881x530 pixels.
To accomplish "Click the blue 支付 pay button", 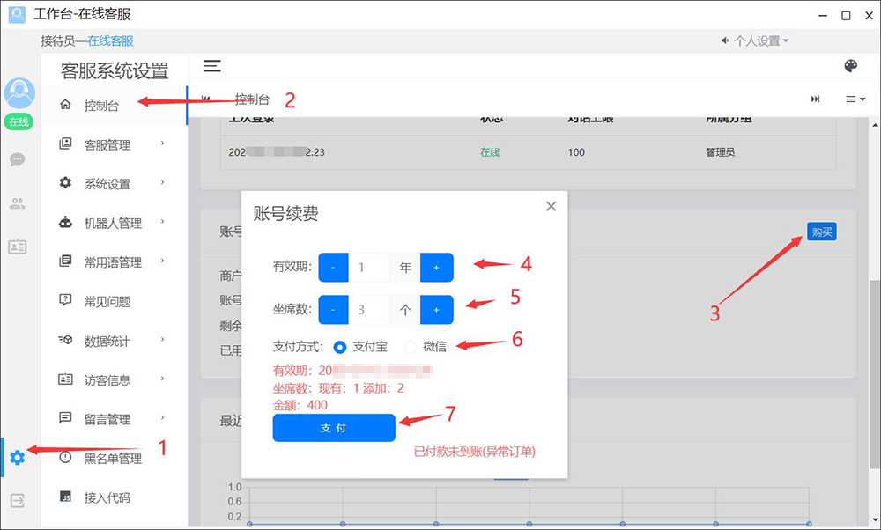I will (334, 428).
